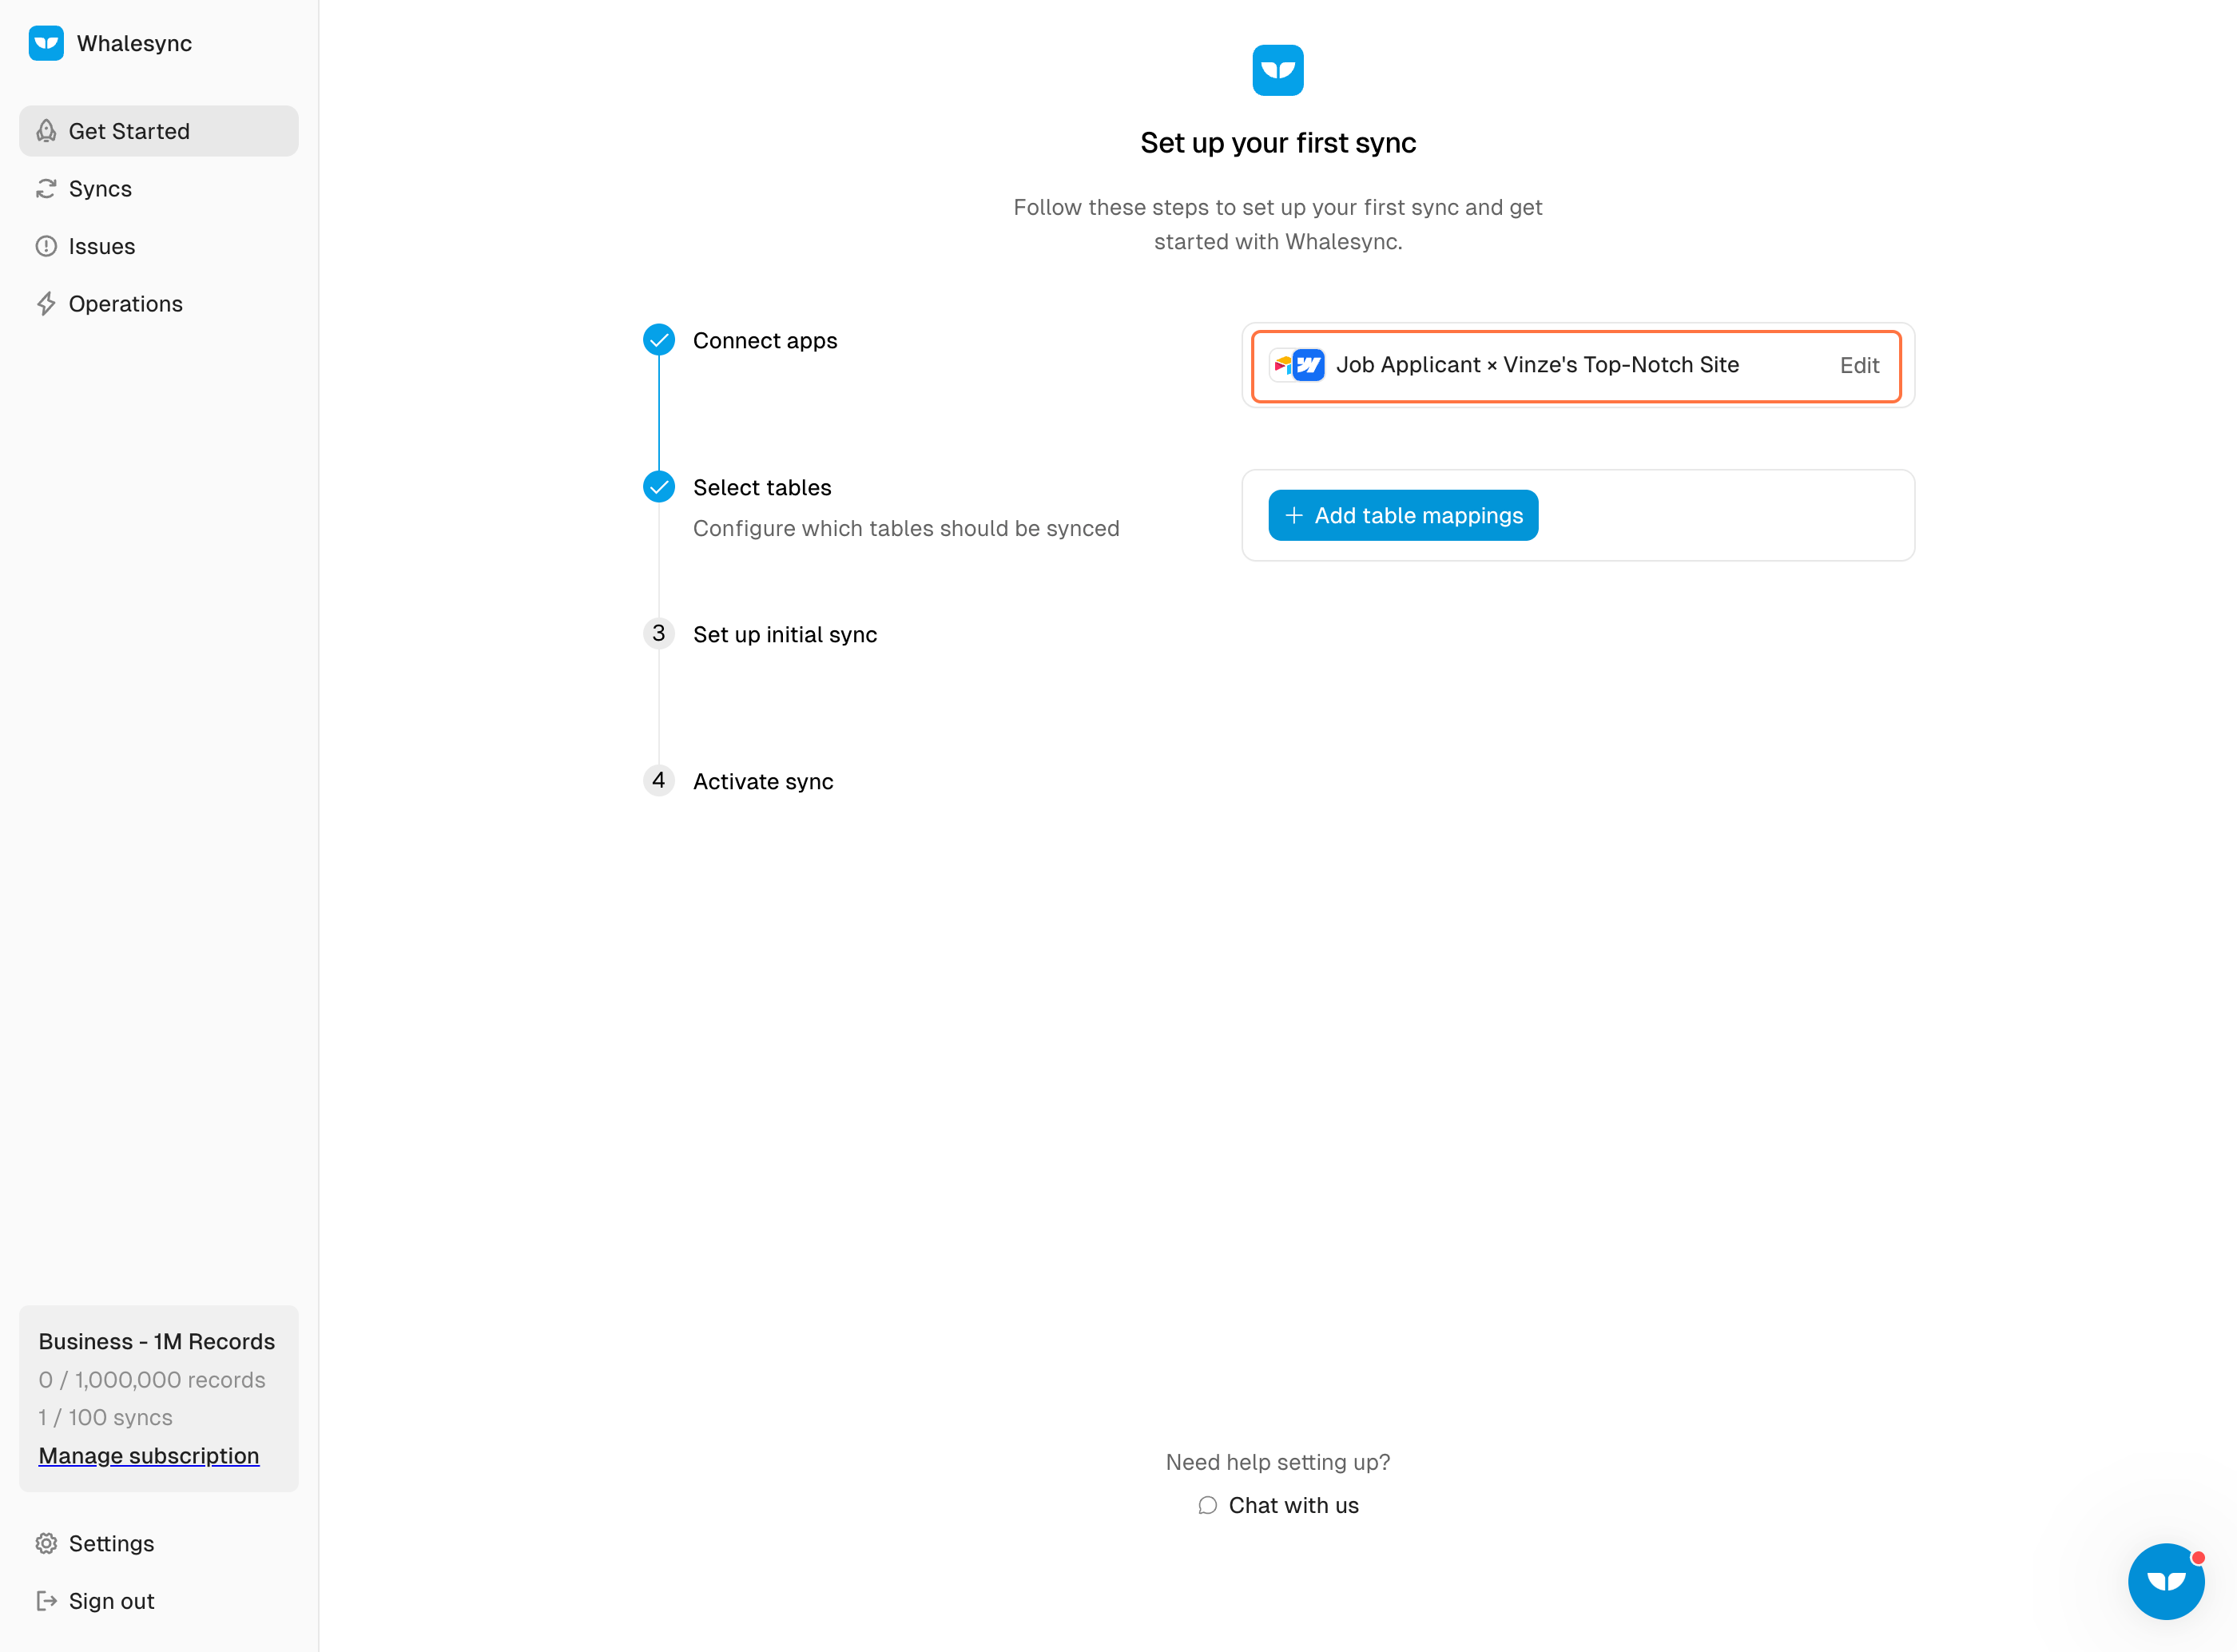Open the Whalesync chat bubble widget
The width and height of the screenshot is (2237, 1652).
tap(2165, 1581)
